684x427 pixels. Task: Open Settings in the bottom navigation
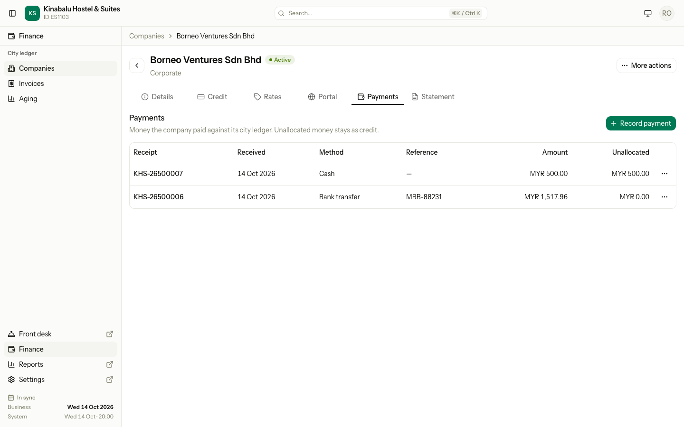click(60, 380)
